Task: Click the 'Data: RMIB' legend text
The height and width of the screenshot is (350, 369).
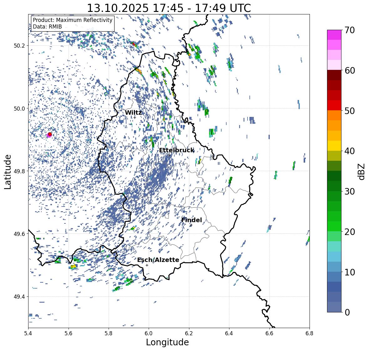Action: click(x=47, y=27)
